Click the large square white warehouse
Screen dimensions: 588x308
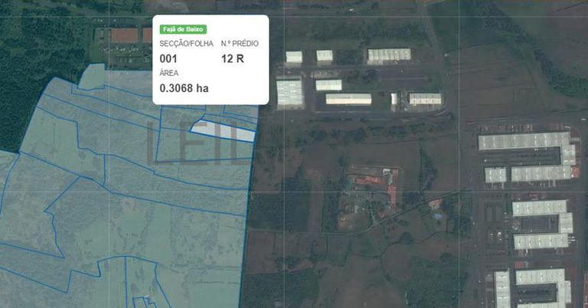coord(289,93)
